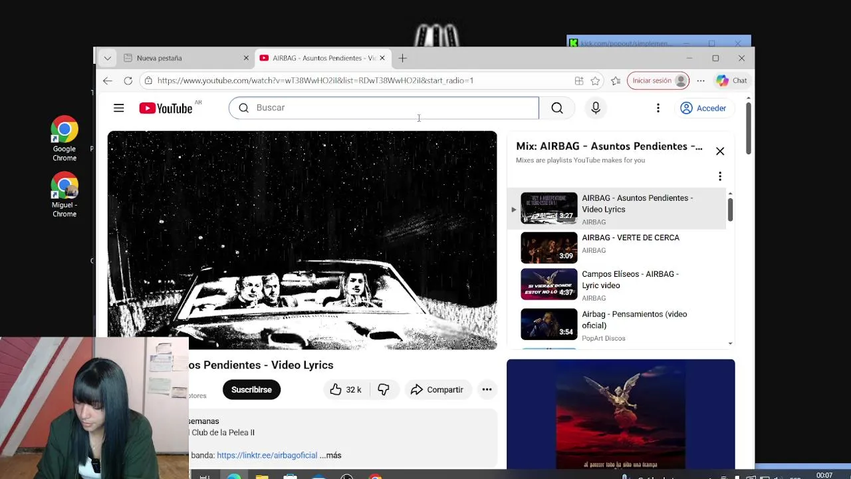The height and width of the screenshot is (479, 851).
Task: Click the YouTube page vertical scrollbar thumb
Action: click(748, 128)
